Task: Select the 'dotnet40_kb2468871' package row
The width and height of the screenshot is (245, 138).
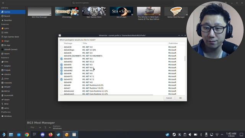Action: (122, 56)
